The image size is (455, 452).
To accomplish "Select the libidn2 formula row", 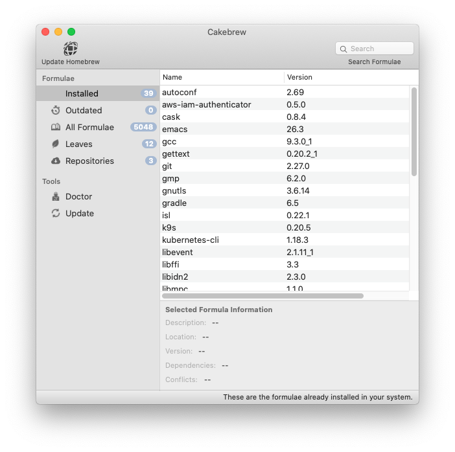I will click(285, 277).
